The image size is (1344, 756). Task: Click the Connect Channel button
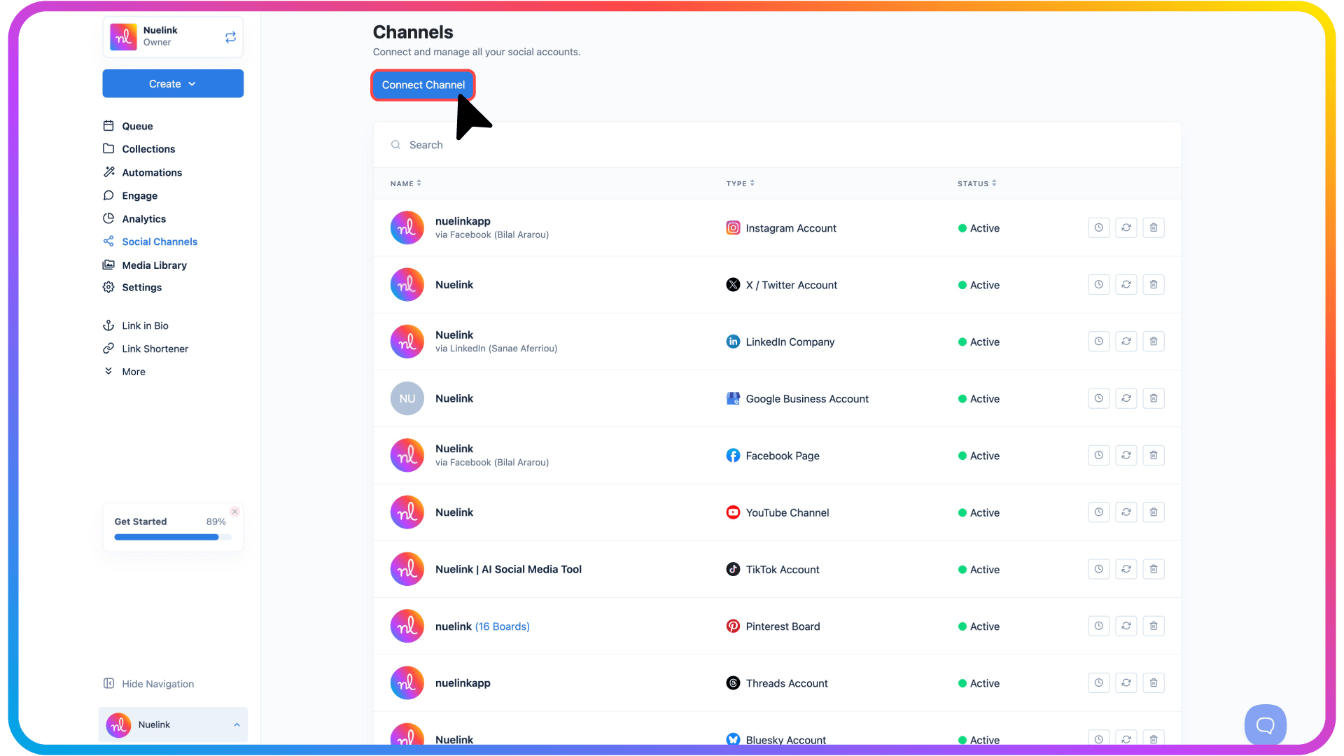tap(423, 85)
